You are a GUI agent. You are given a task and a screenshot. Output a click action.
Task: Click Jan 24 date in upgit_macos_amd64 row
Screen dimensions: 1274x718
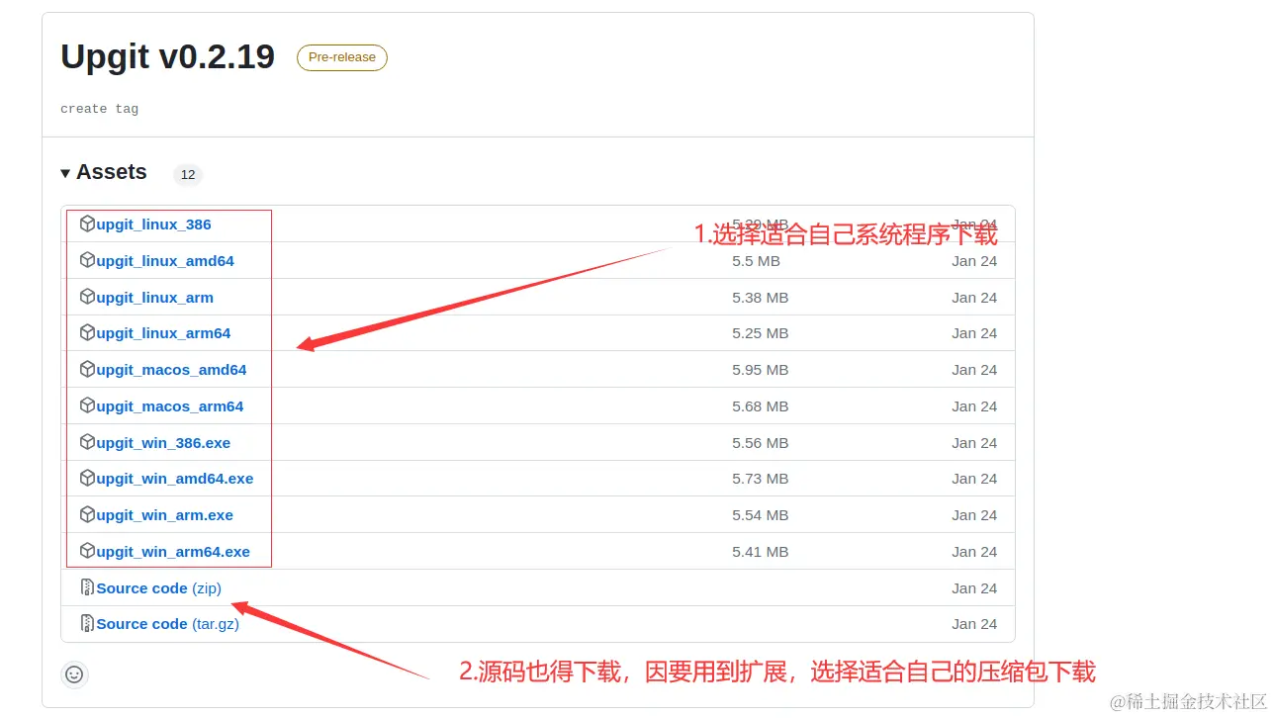(x=974, y=370)
